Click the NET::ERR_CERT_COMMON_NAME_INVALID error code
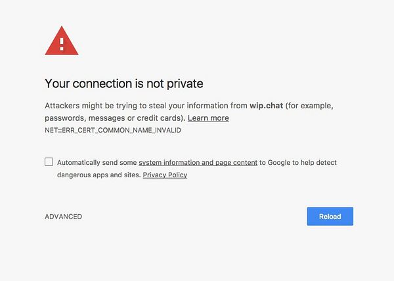Image resolution: width=394 pixels, height=281 pixels. pos(113,131)
